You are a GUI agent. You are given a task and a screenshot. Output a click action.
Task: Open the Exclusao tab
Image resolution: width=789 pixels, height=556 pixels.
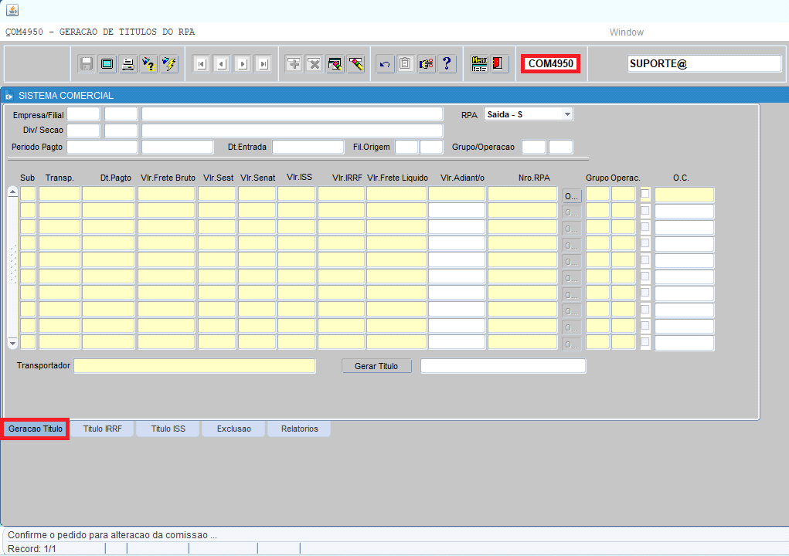click(234, 429)
